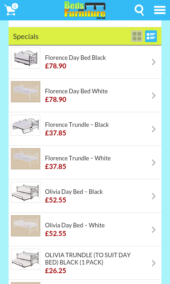Click chevron for Olivia Day Bed – Black
This screenshot has height=284, width=170.
[x=154, y=196]
